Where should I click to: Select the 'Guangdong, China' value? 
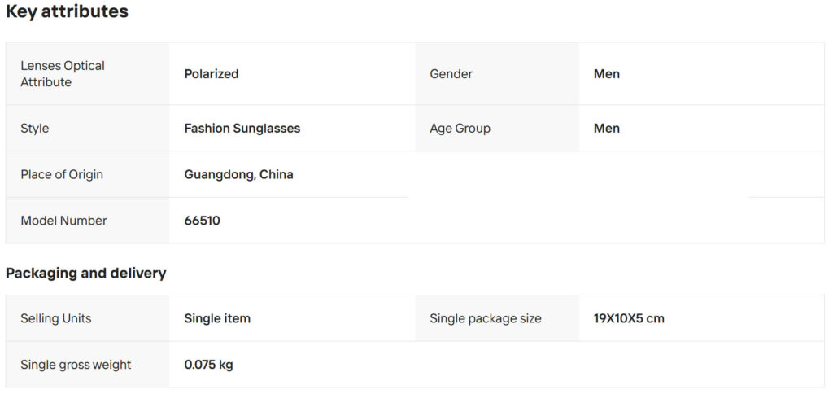tap(238, 174)
